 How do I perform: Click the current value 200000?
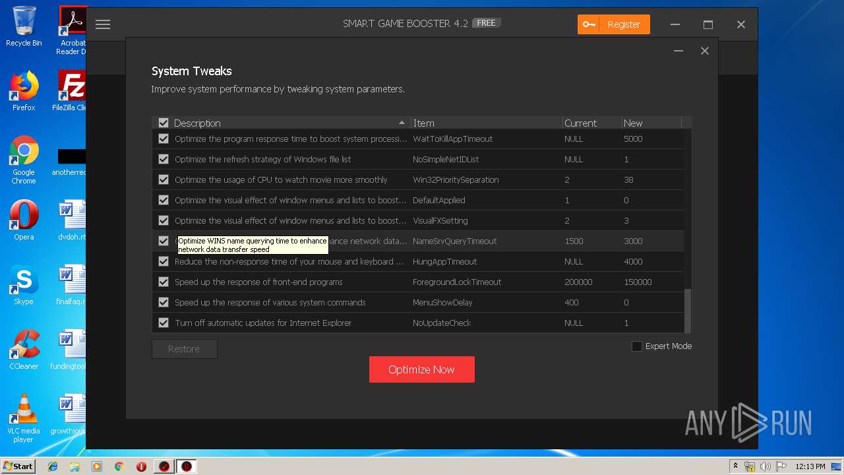[578, 282]
